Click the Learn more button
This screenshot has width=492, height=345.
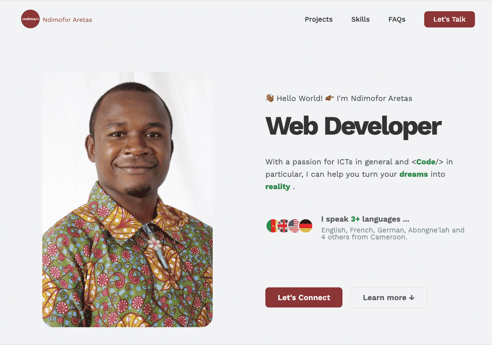(x=388, y=298)
